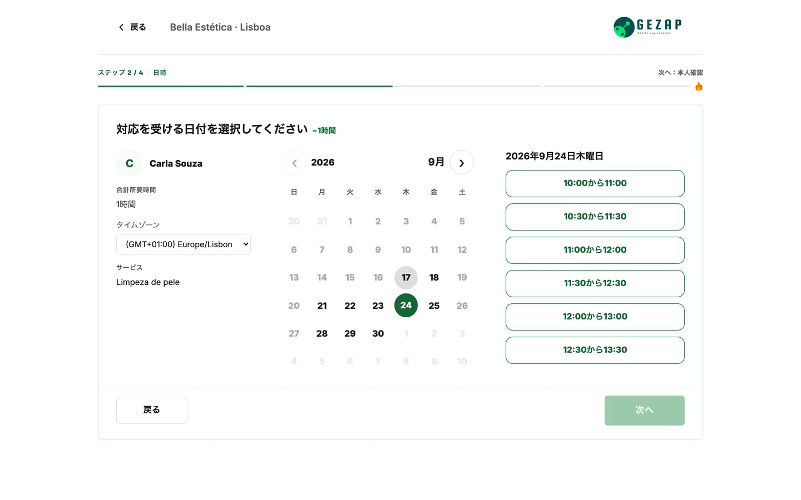Choose the 11:30から12:30 slot

(x=595, y=283)
